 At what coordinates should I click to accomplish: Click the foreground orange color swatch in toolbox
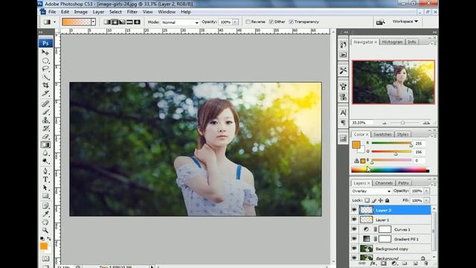(x=44, y=246)
